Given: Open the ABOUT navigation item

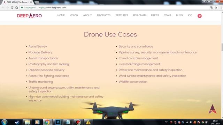Looking at the screenshot, I should coord(87,15).
